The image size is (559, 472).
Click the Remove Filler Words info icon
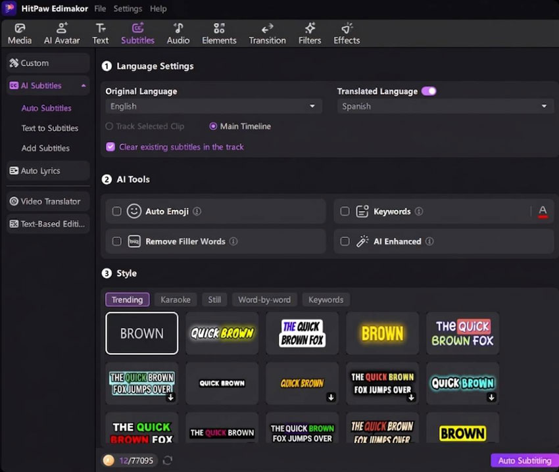click(233, 241)
